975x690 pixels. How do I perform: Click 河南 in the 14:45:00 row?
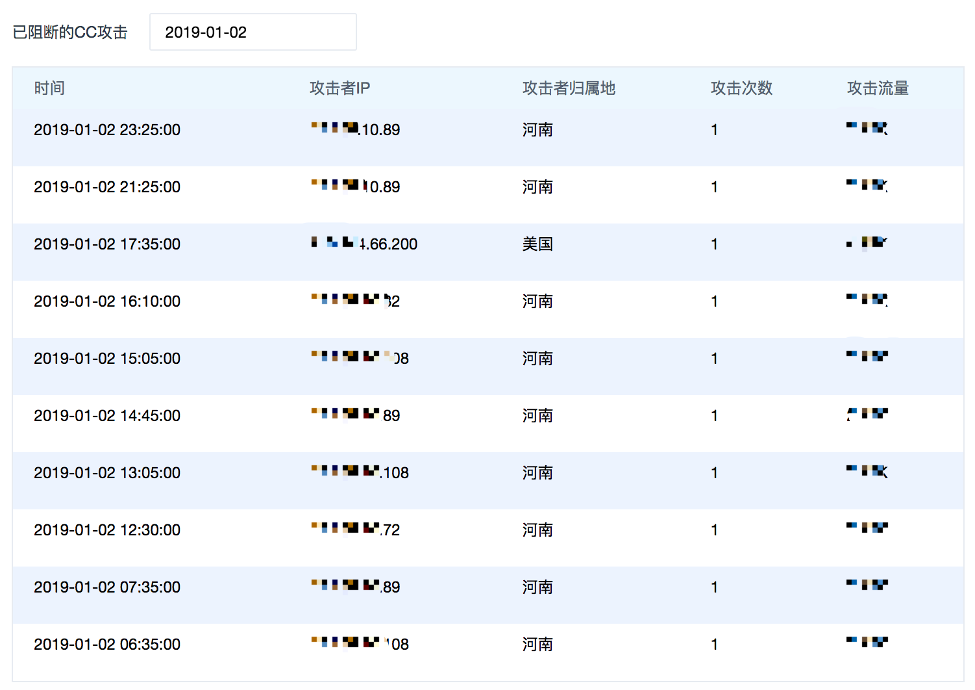coord(537,416)
